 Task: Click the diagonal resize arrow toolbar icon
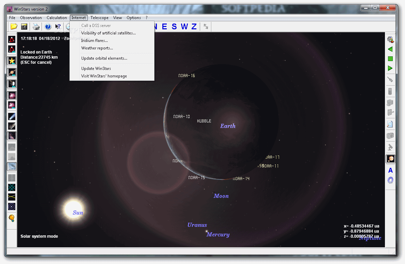[206, 26]
